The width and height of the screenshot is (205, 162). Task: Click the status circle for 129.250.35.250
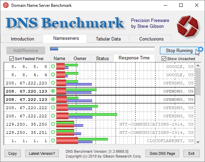tap(53, 124)
